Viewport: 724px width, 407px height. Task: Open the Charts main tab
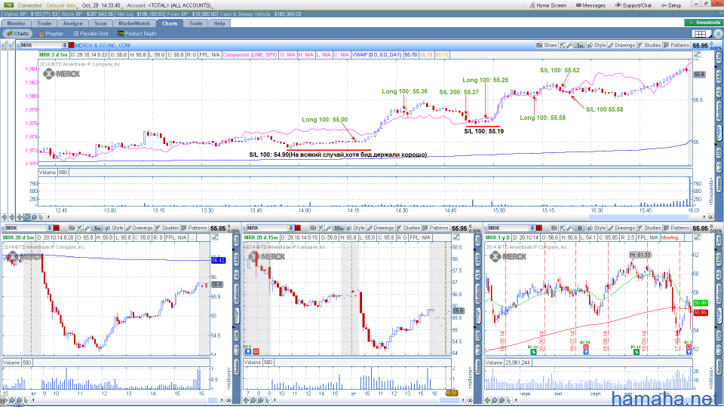point(170,23)
